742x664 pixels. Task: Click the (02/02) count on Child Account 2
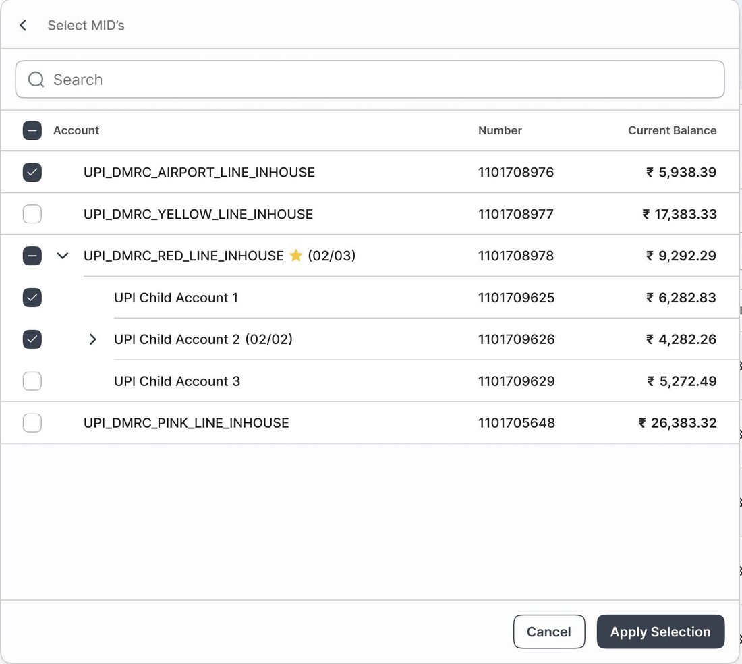coord(268,339)
